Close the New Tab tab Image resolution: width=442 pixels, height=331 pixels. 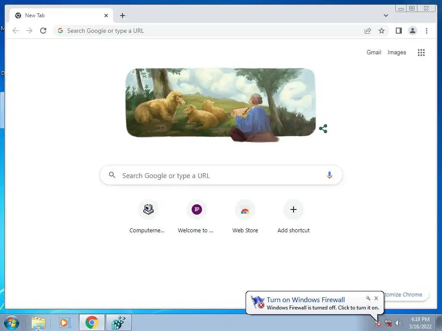(106, 16)
